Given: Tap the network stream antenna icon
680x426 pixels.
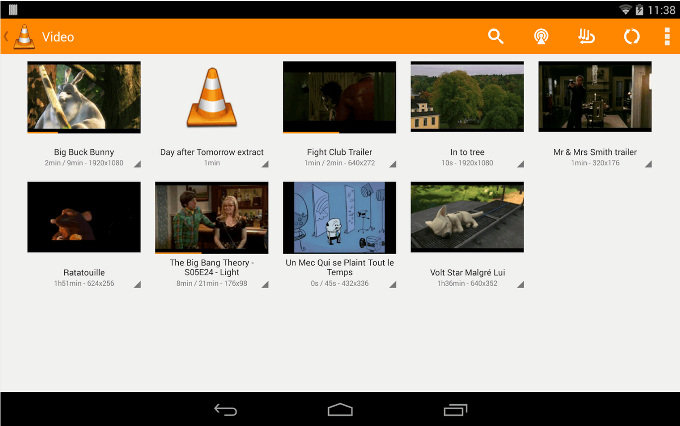Looking at the screenshot, I should coord(541,36).
